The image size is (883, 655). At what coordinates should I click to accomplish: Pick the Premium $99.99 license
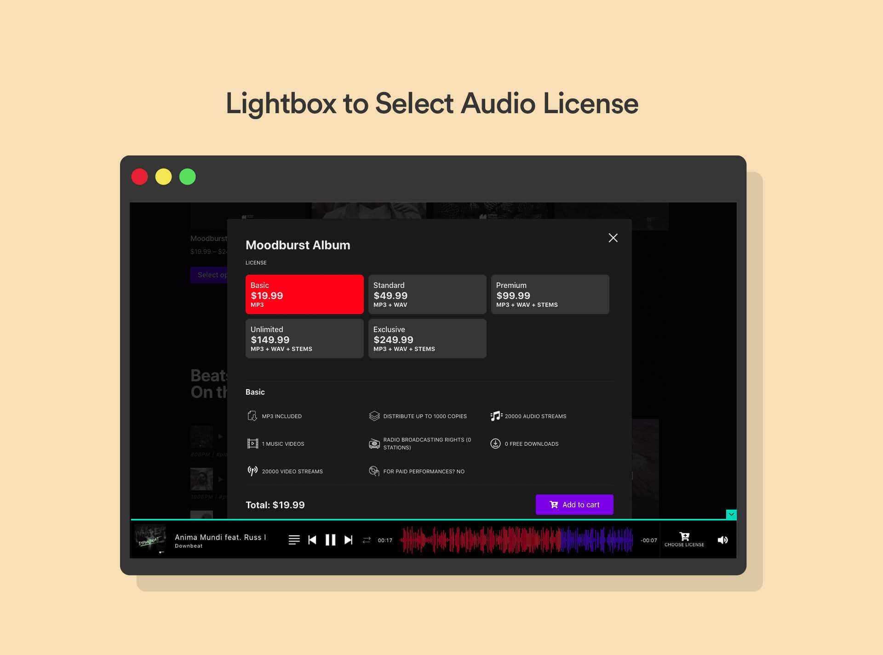pos(550,294)
